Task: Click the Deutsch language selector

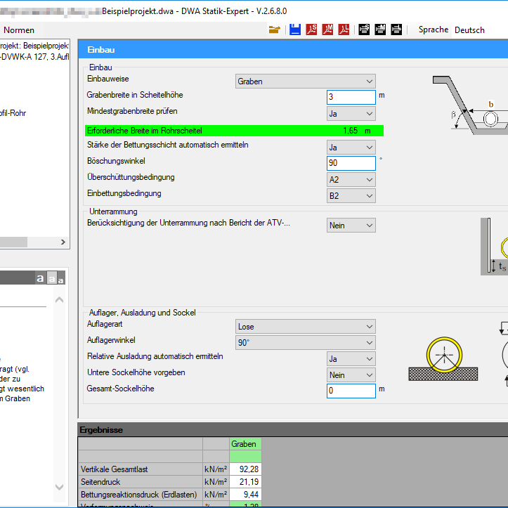Action: [469, 30]
